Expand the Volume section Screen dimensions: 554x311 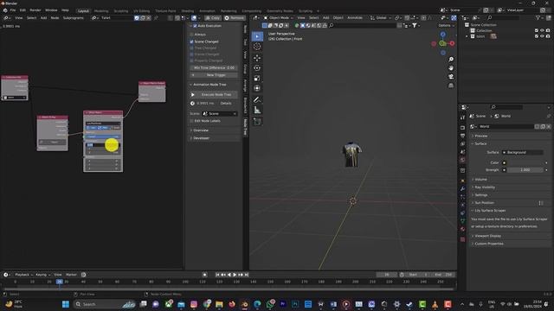pyautogui.click(x=480, y=180)
